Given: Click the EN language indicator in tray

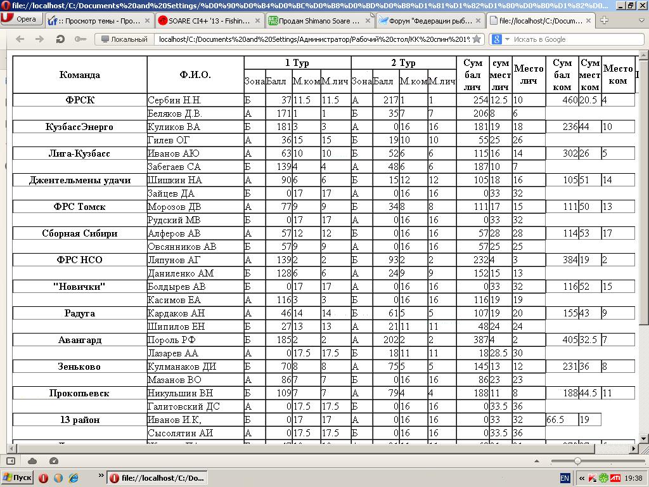Looking at the screenshot, I should (x=565, y=478).
